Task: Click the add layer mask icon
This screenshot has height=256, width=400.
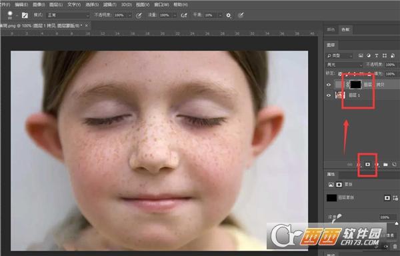Action: point(367,165)
